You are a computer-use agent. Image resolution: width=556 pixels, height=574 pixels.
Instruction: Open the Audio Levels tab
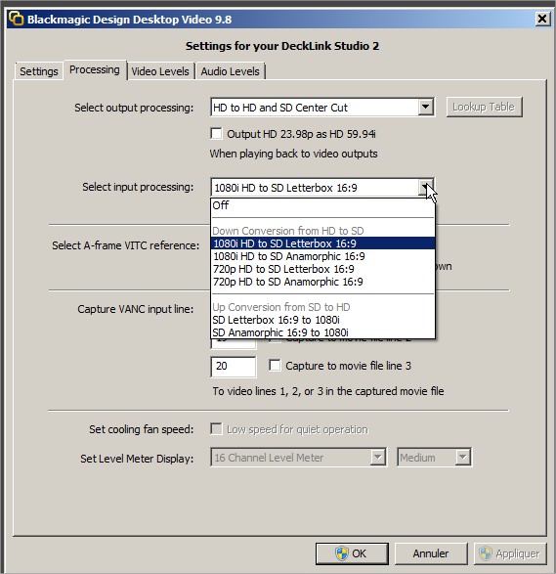[x=230, y=71]
